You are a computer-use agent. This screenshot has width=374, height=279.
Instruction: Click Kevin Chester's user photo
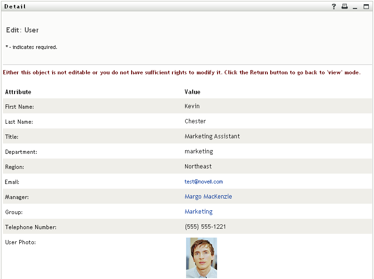click(201, 257)
